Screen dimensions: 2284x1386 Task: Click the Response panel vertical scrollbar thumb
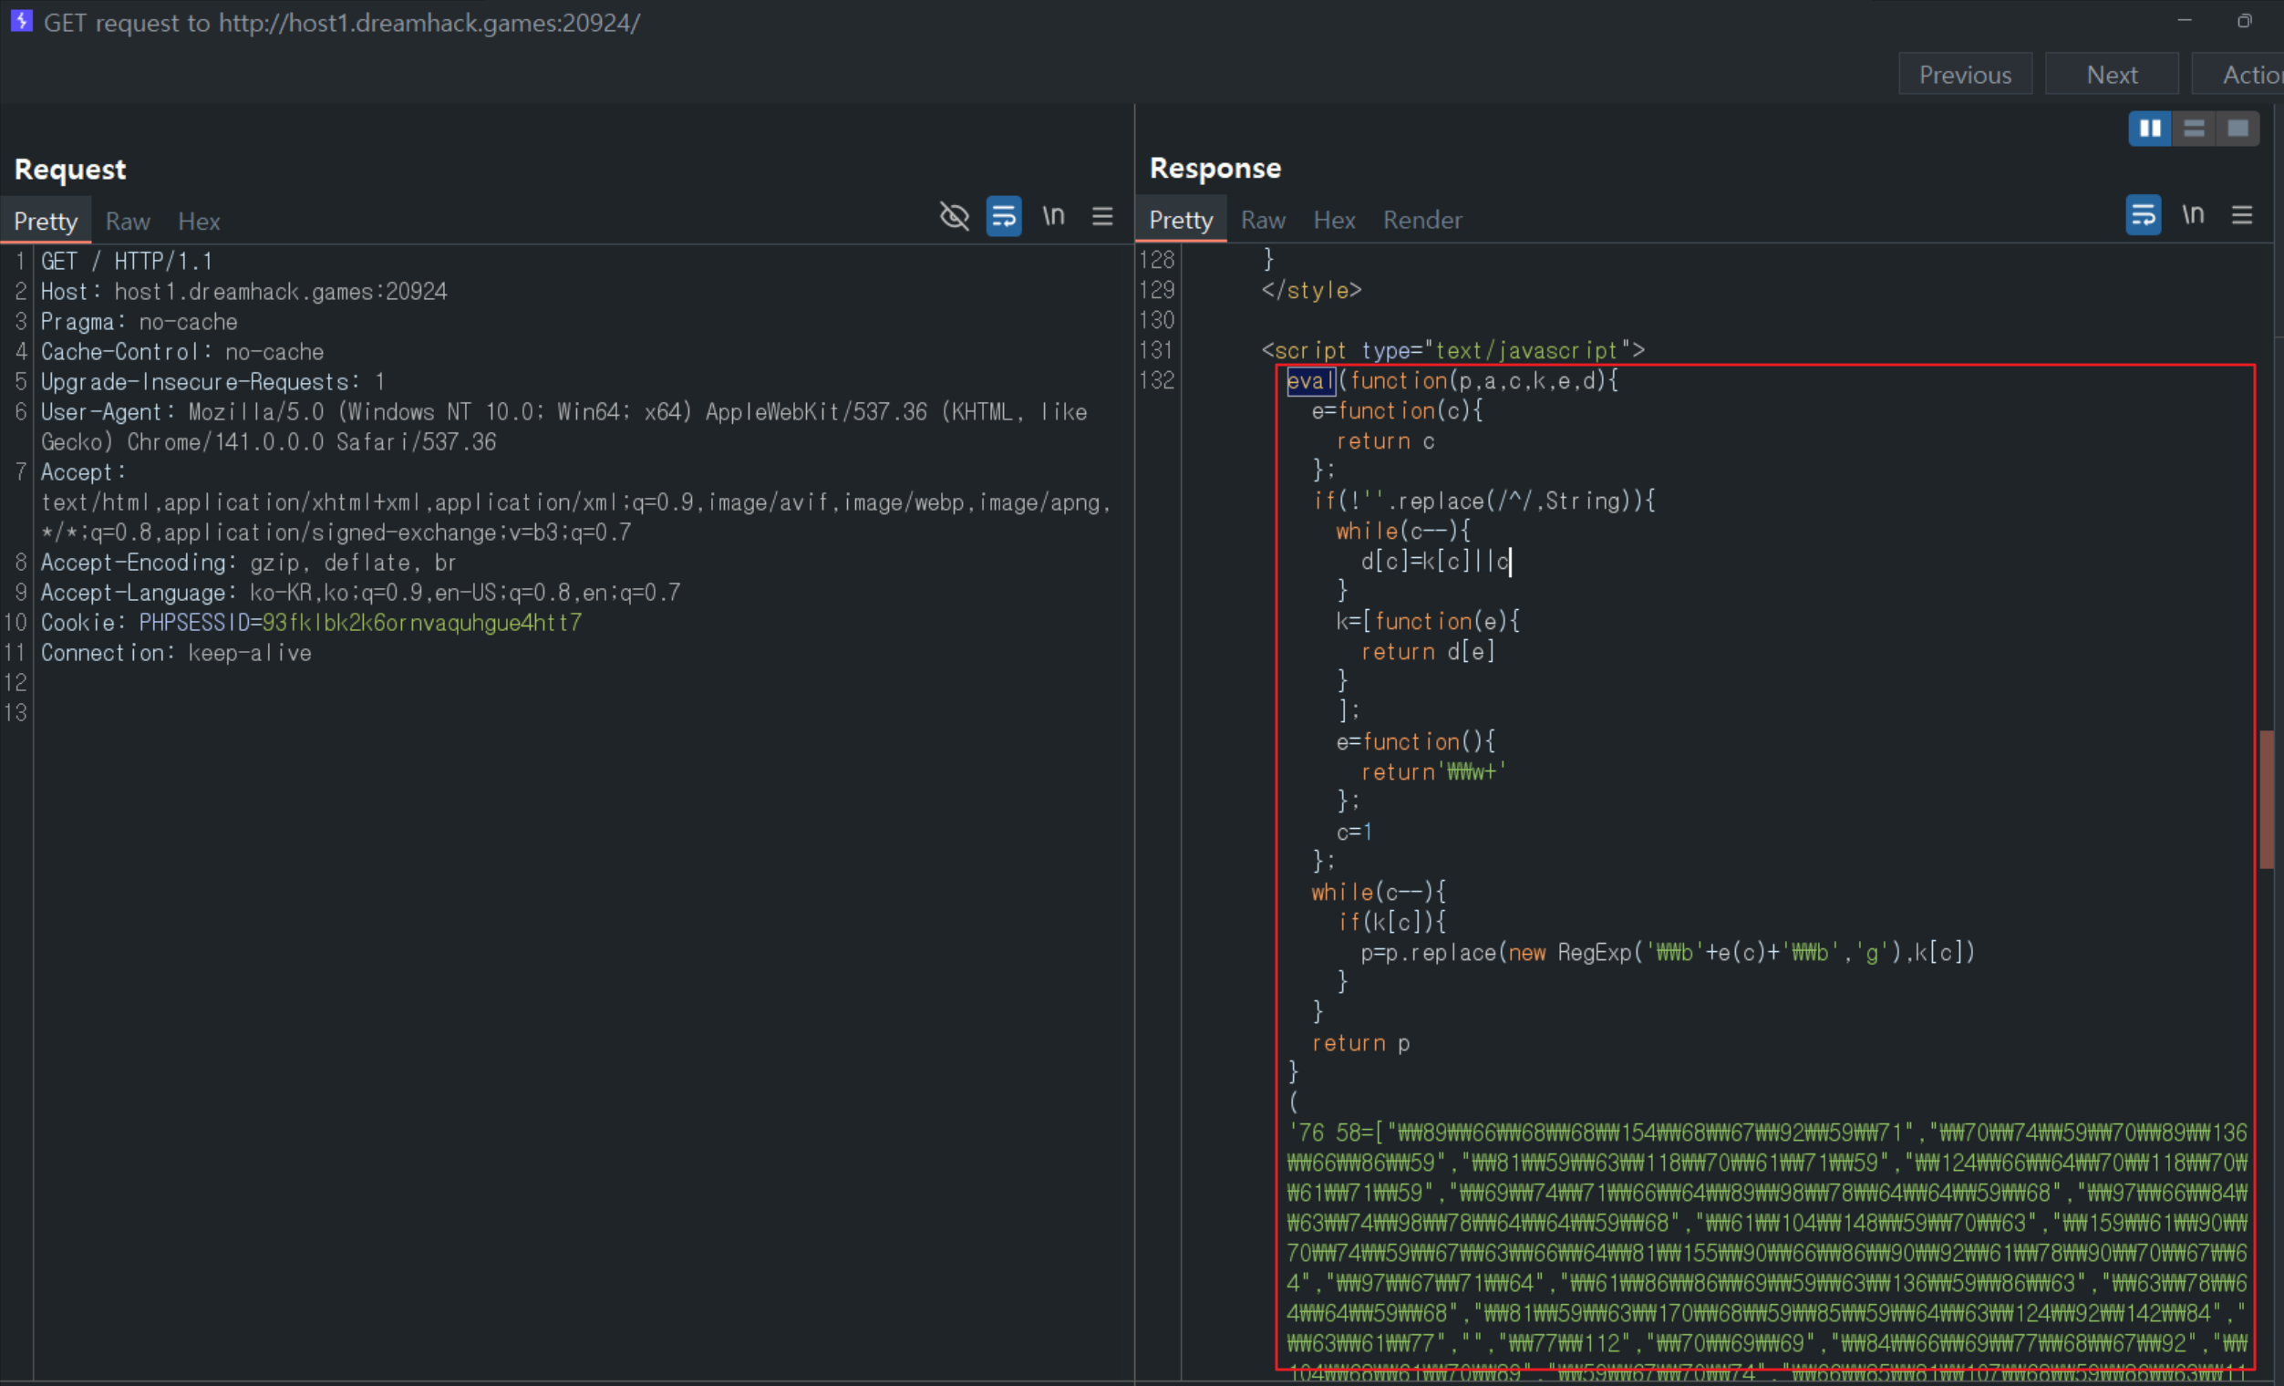coord(2267,799)
